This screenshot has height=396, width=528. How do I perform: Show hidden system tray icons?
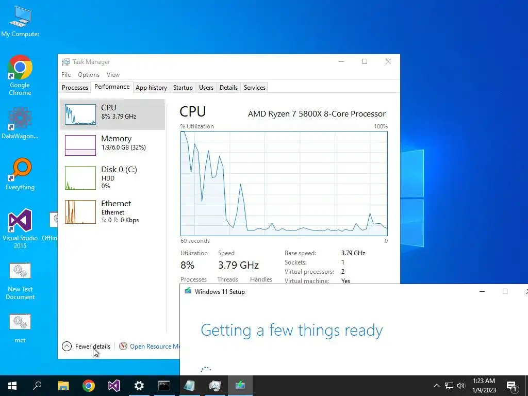pos(436,386)
